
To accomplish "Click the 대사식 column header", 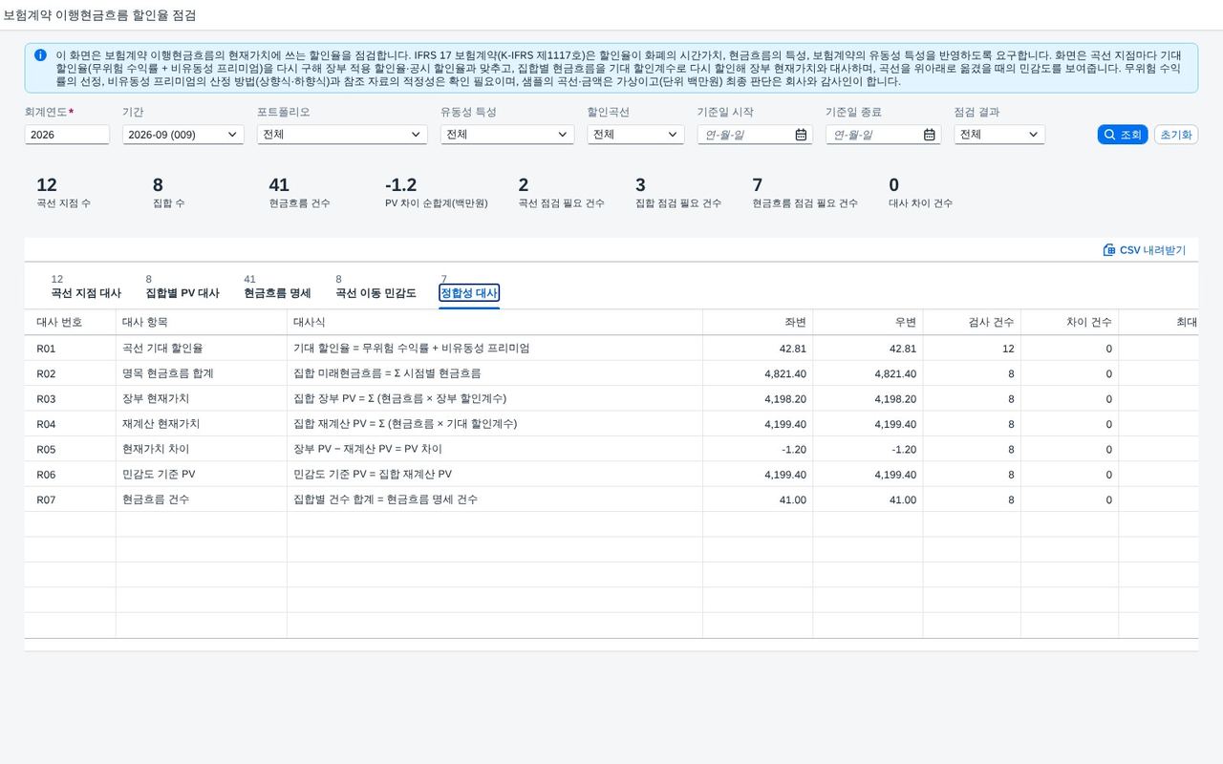I will (x=495, y=323).
